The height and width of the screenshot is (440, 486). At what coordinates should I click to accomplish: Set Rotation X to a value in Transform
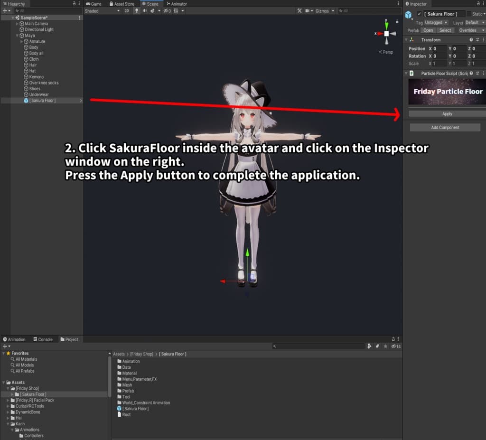click(440, 56)
